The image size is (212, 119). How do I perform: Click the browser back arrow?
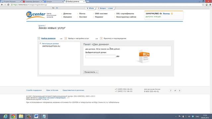point(2,5)
